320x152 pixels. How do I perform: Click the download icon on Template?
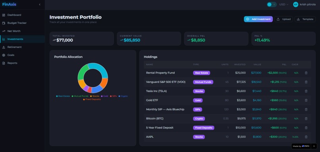point(298,19)
